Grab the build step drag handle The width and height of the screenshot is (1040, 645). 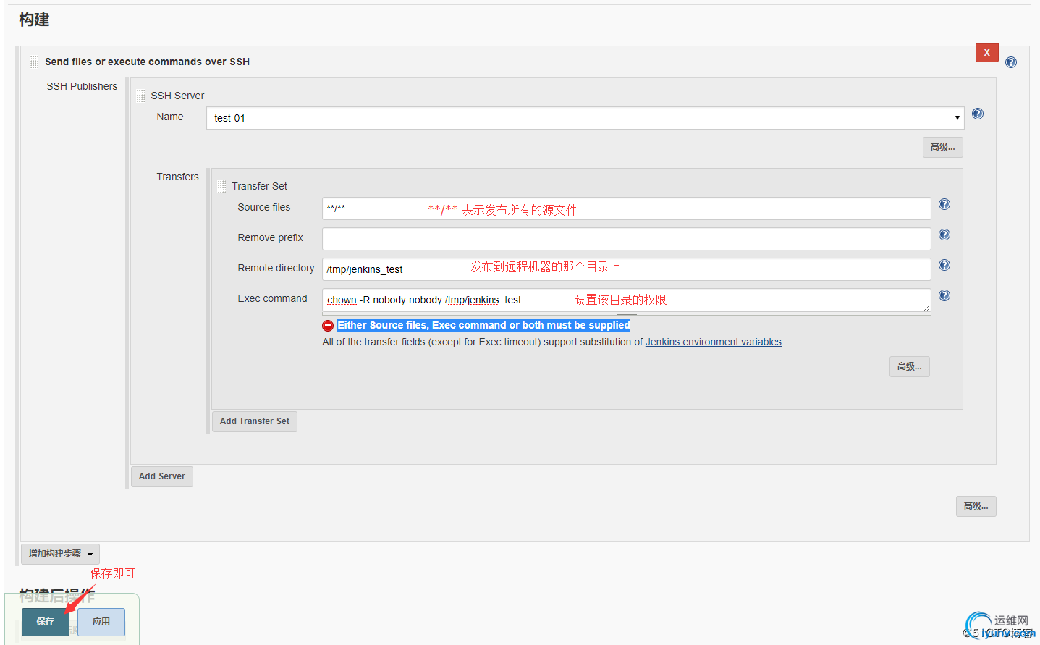[x=34, y=62]
